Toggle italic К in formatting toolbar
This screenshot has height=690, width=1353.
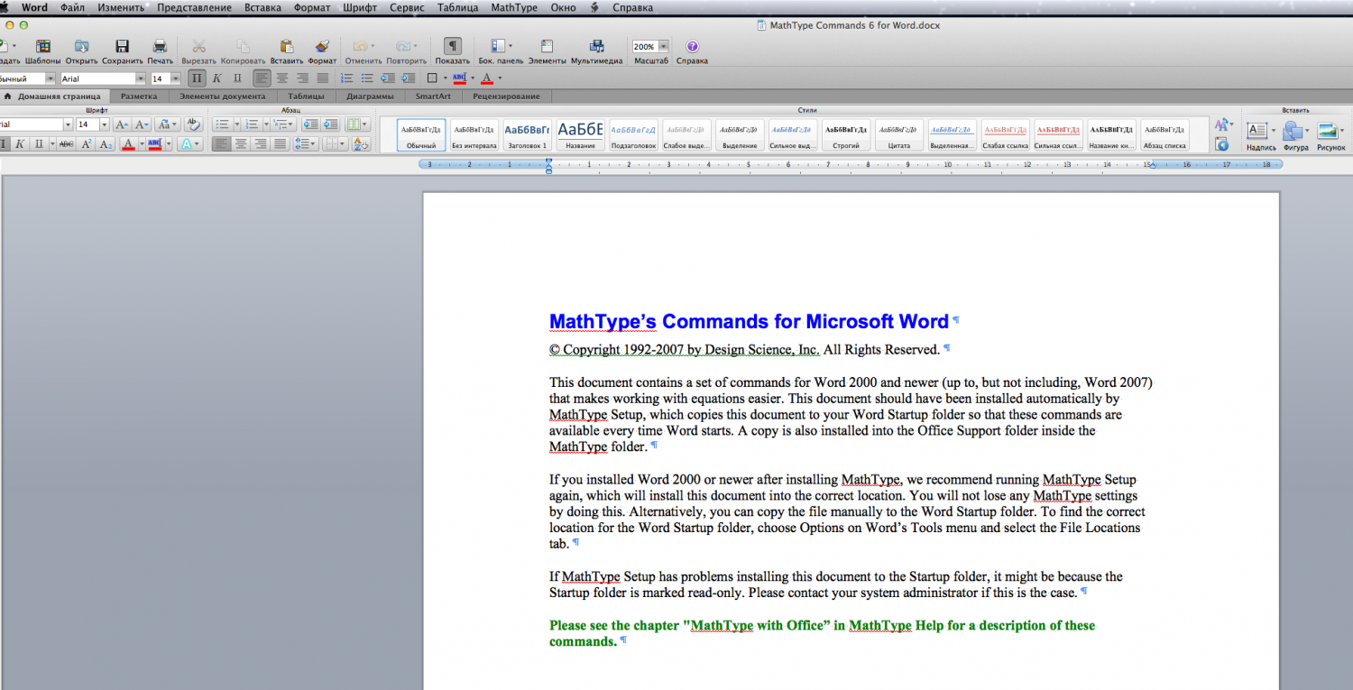216,78
